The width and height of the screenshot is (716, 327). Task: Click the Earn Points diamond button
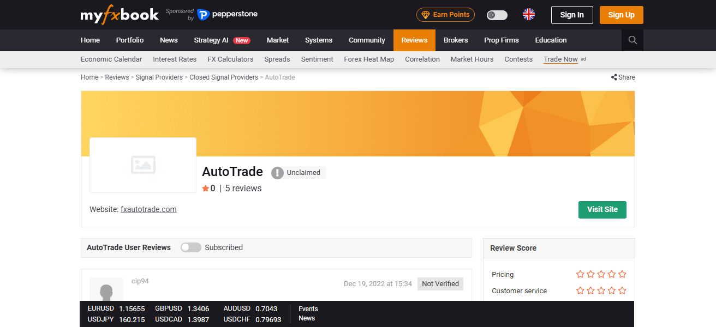445,15
